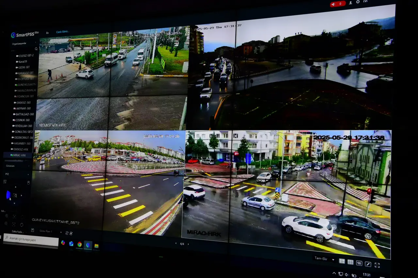
Task: Switch to 16-split layout
Action: click(359, 263)
